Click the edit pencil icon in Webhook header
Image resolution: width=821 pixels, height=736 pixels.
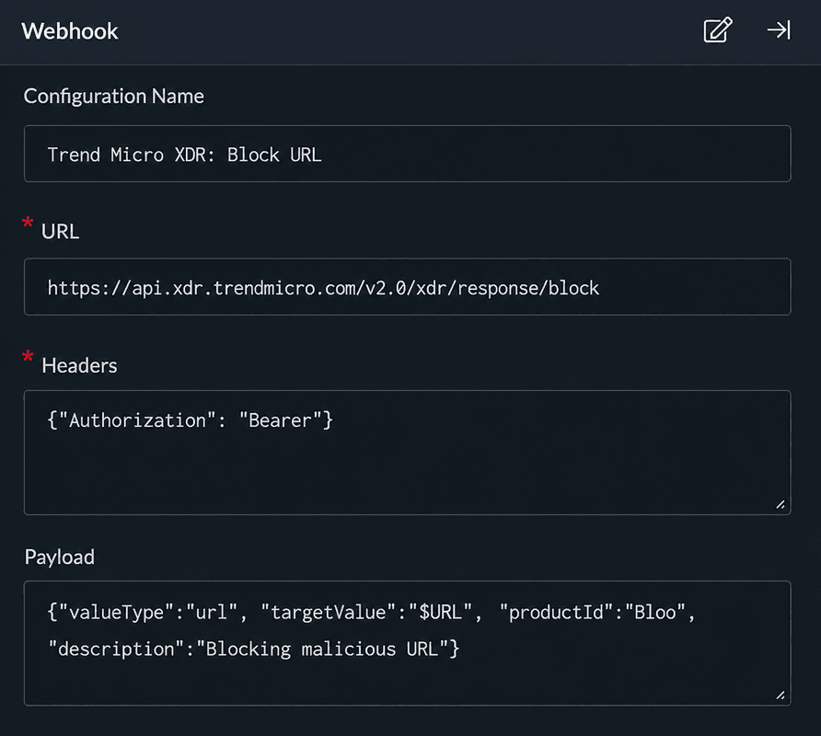pyautogui.click(x=717, y=30)
